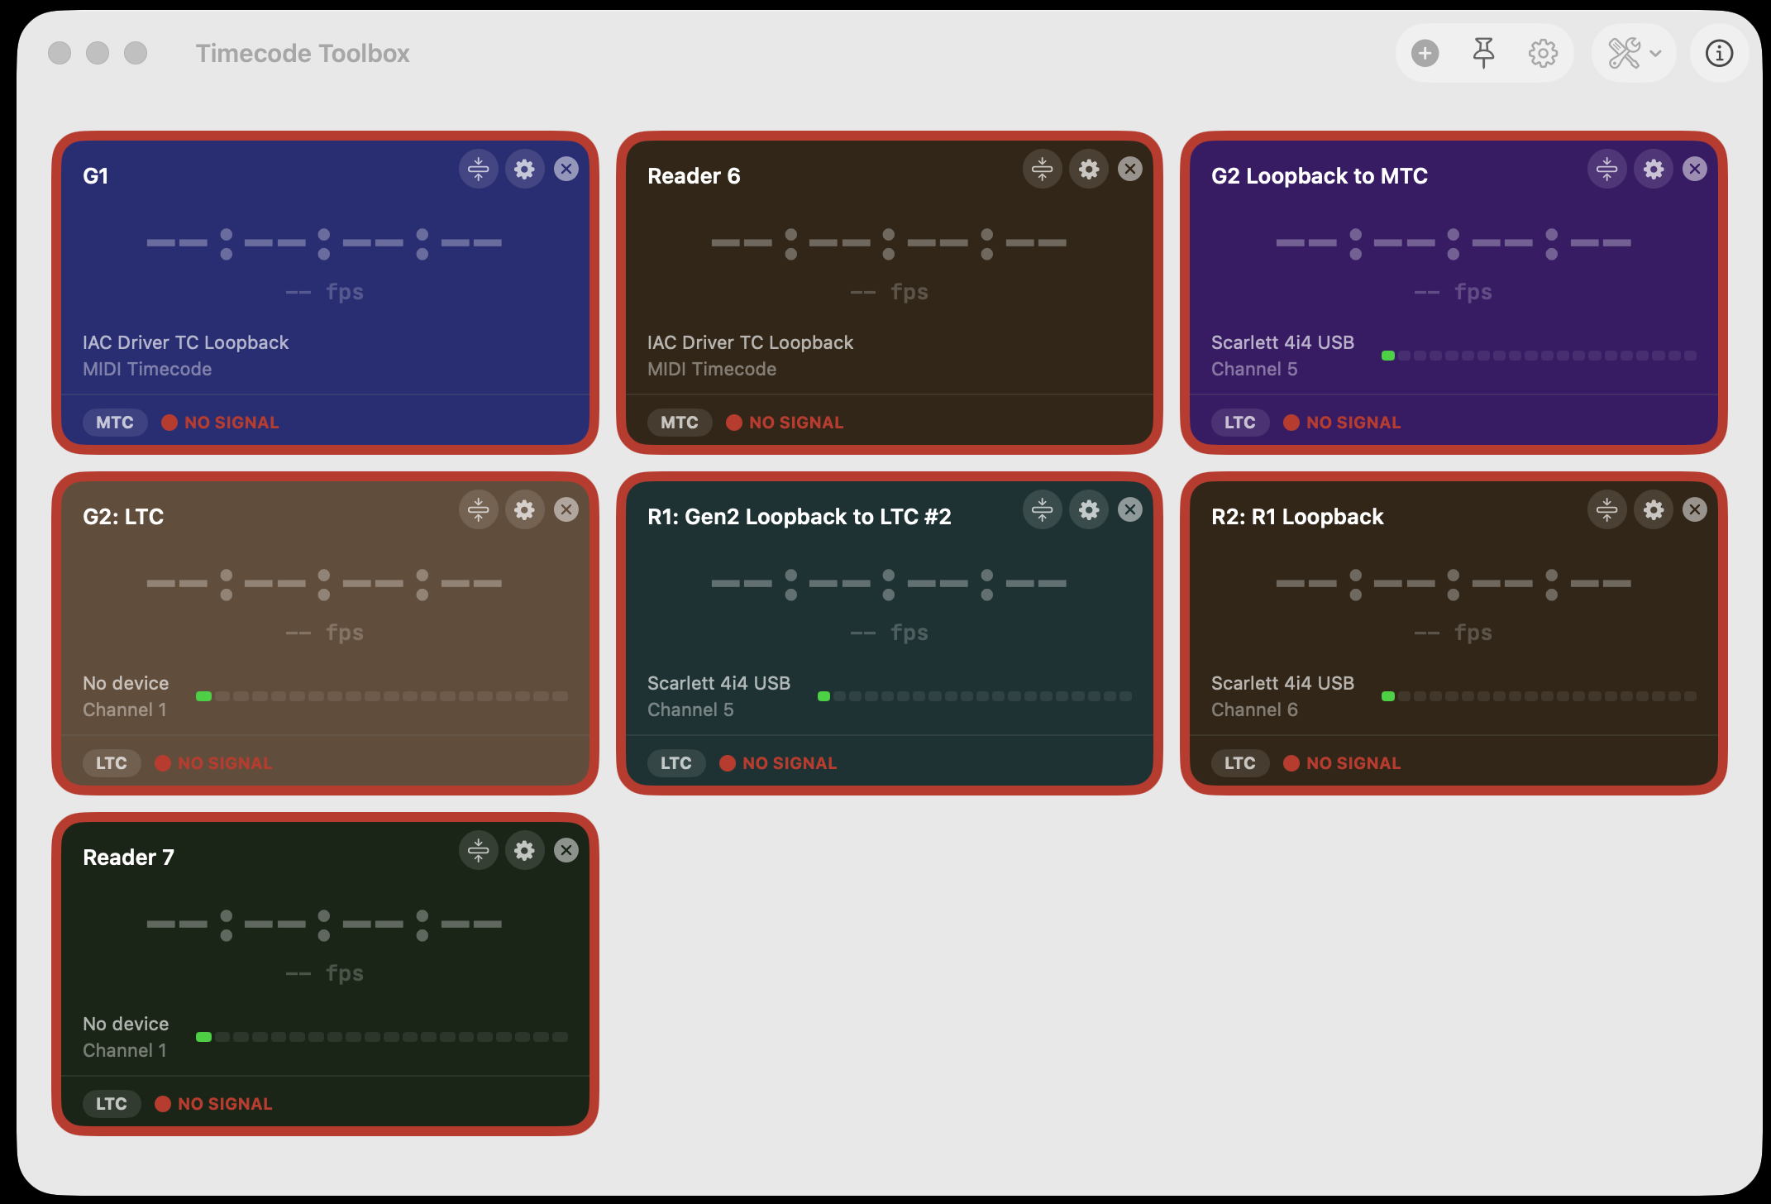The width and height of the screenshot is (1771, 1204).
Task: Open G1 module settings
Action: (x=524, y=170)
